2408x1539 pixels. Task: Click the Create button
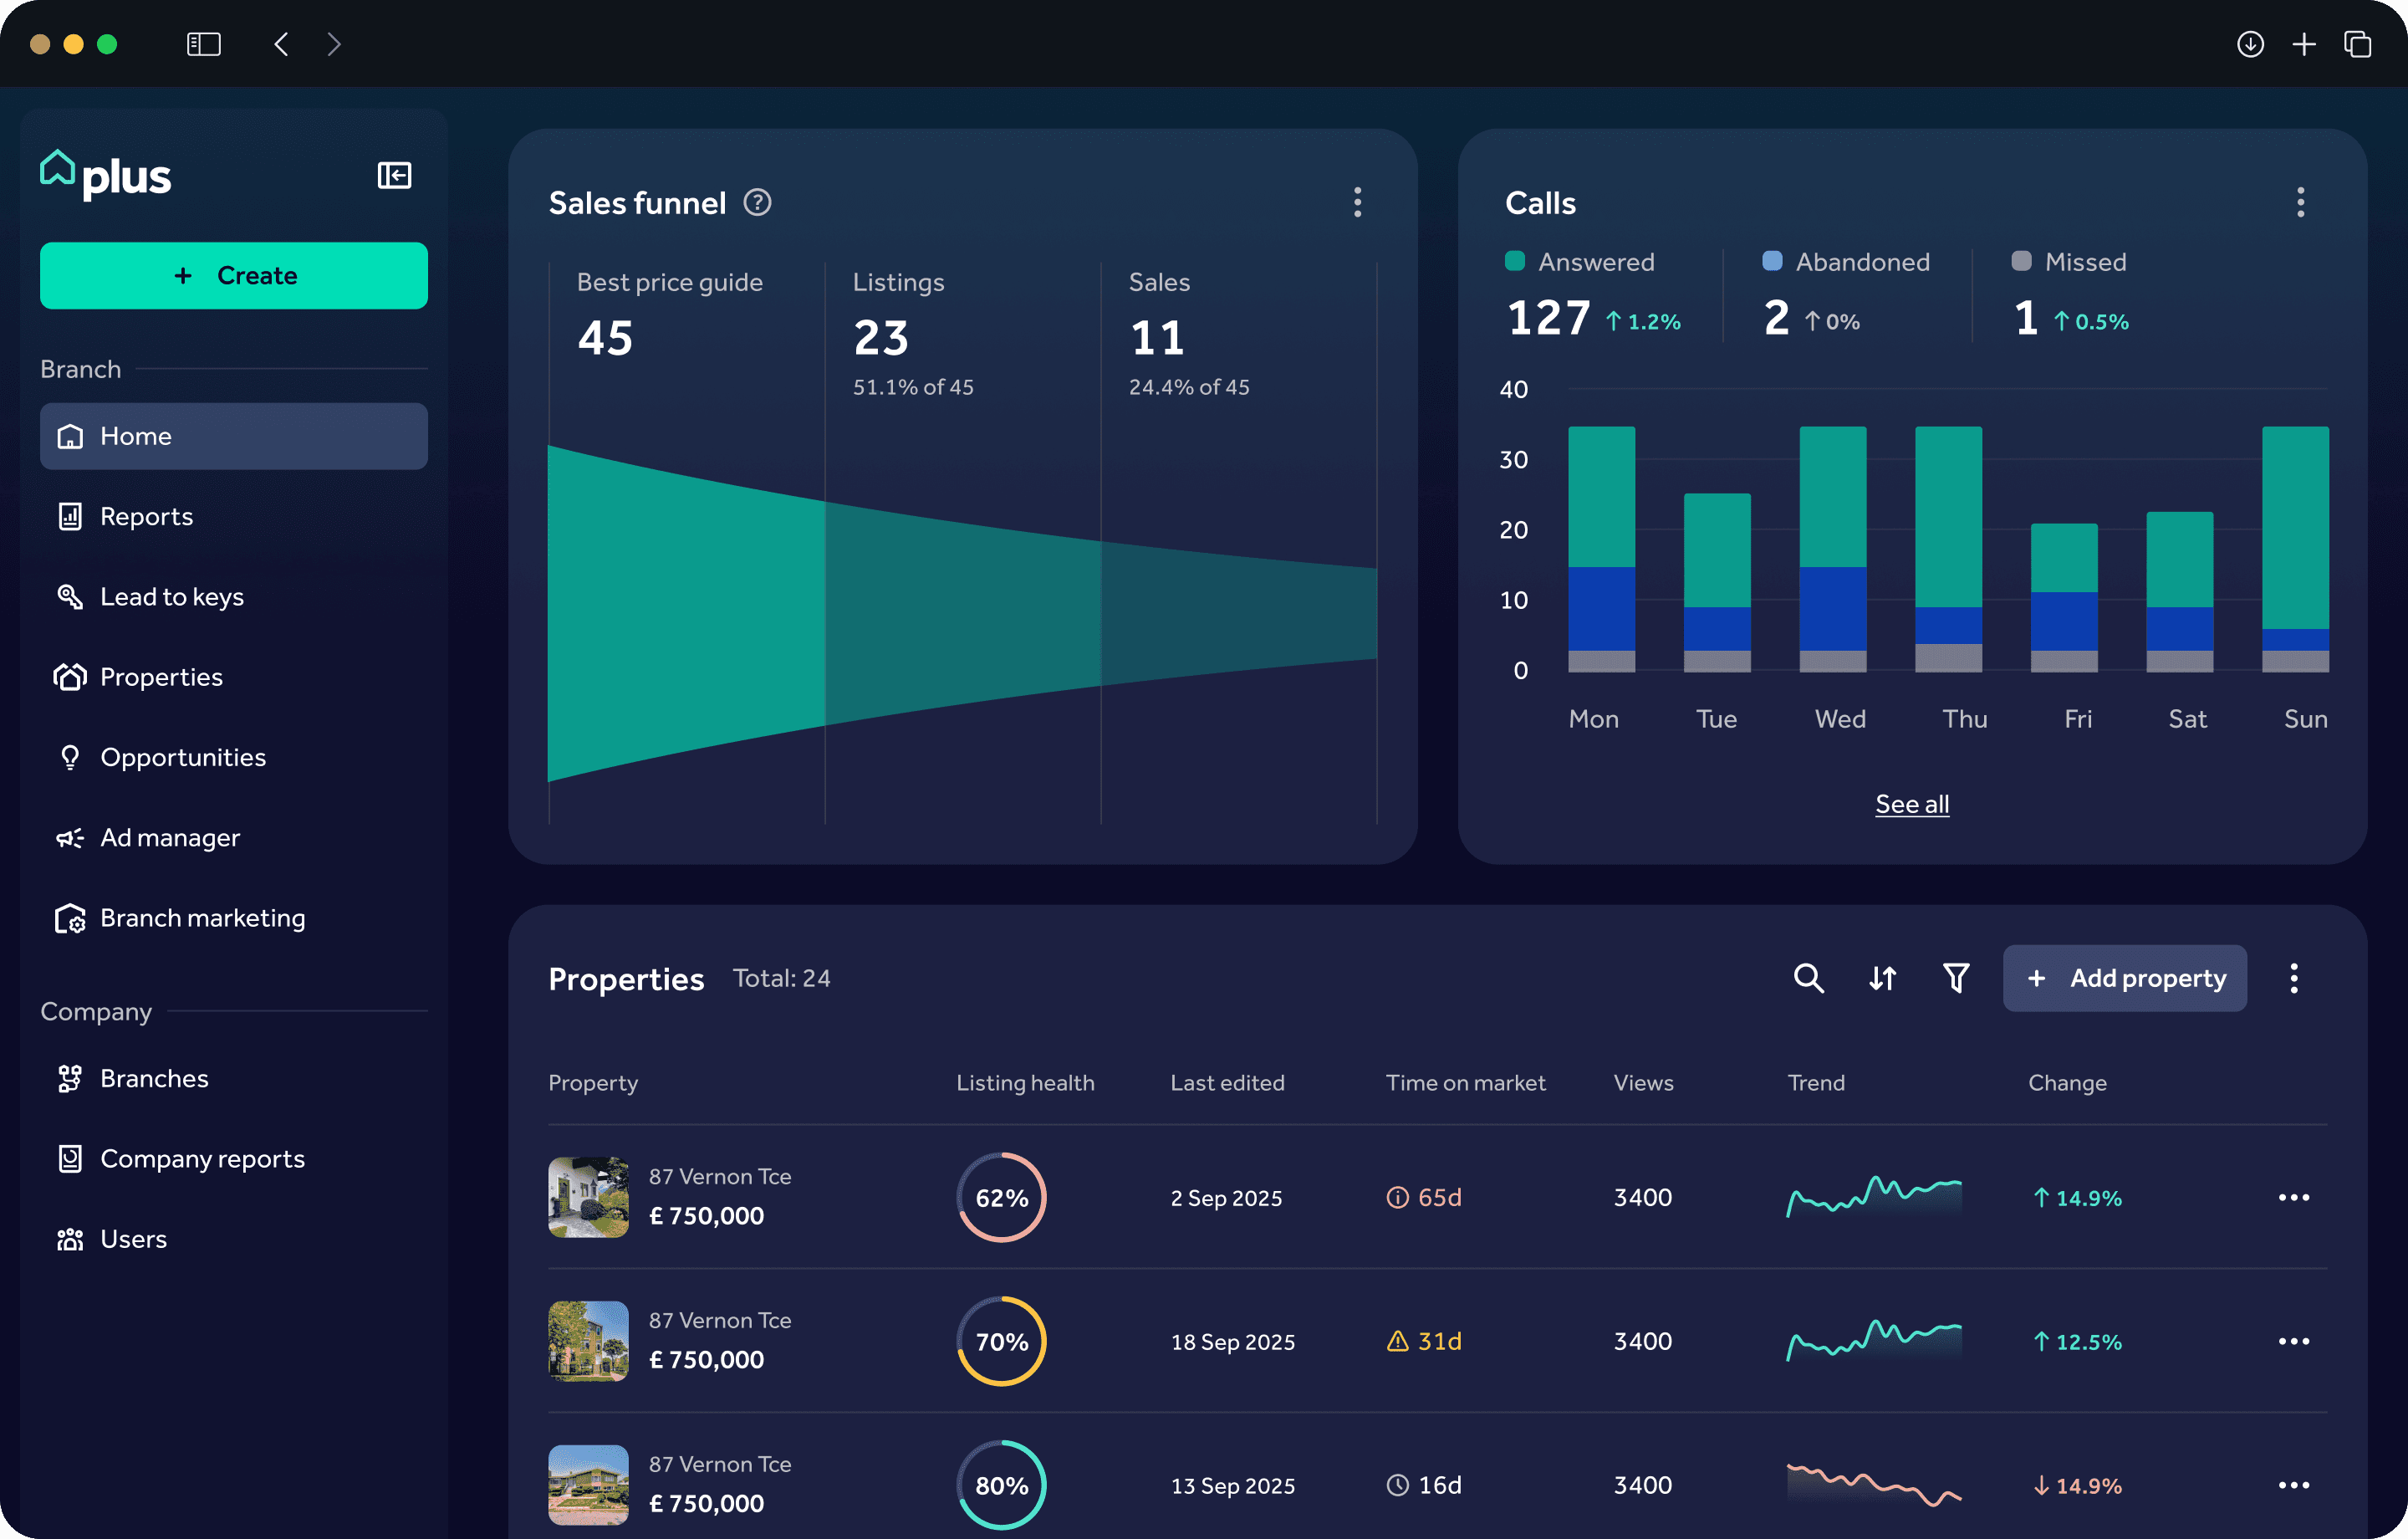coord(234,275)
